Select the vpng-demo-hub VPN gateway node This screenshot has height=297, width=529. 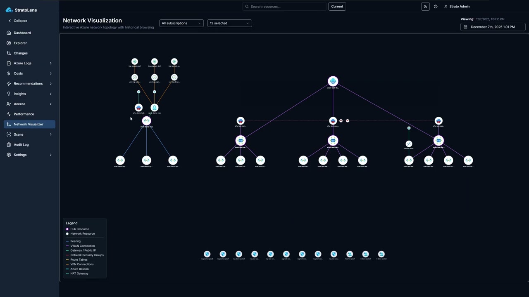coord(155,108)
